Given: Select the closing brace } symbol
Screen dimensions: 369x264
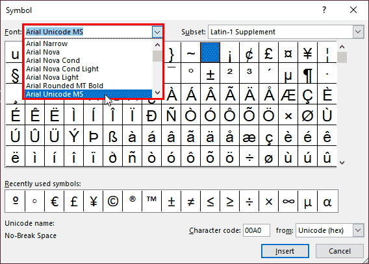Looking at the screenshot, I should coord(172,53).
